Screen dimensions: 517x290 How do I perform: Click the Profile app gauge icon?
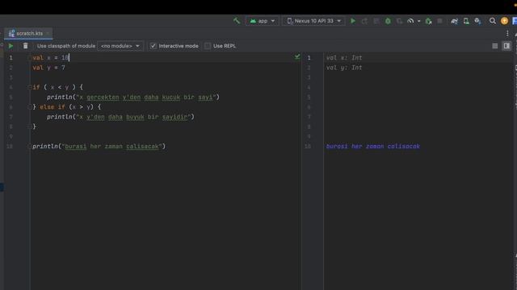pyautogui.click(x=410, y=21)
